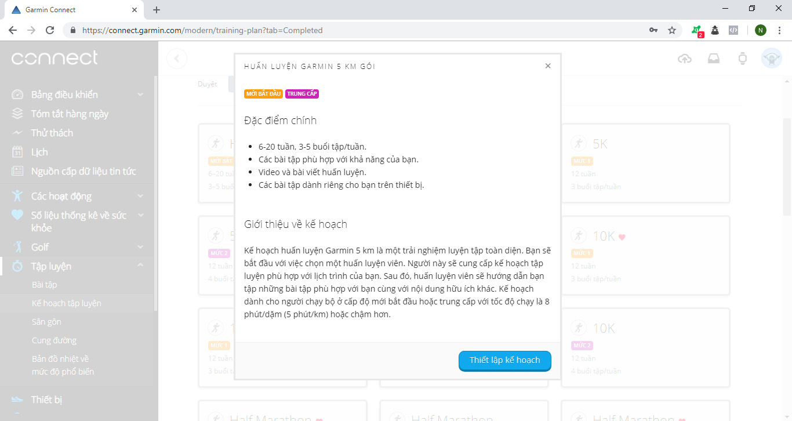Click the Thiết lập kế hoạch button
Screen dimensions: 792x421
tap(505, 360)
